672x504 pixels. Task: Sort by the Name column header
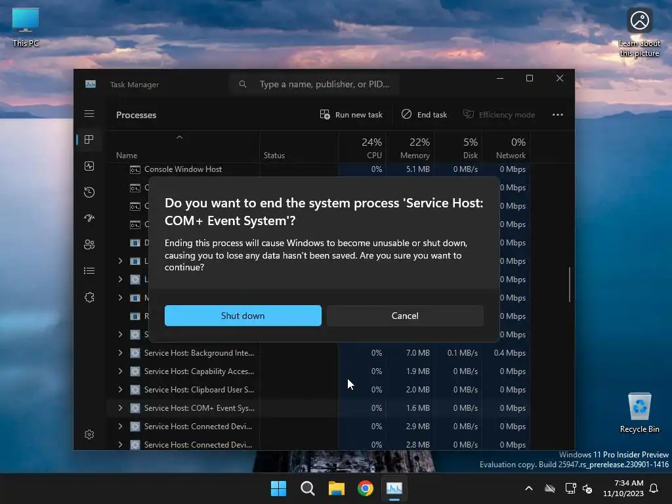click(127, 156)
